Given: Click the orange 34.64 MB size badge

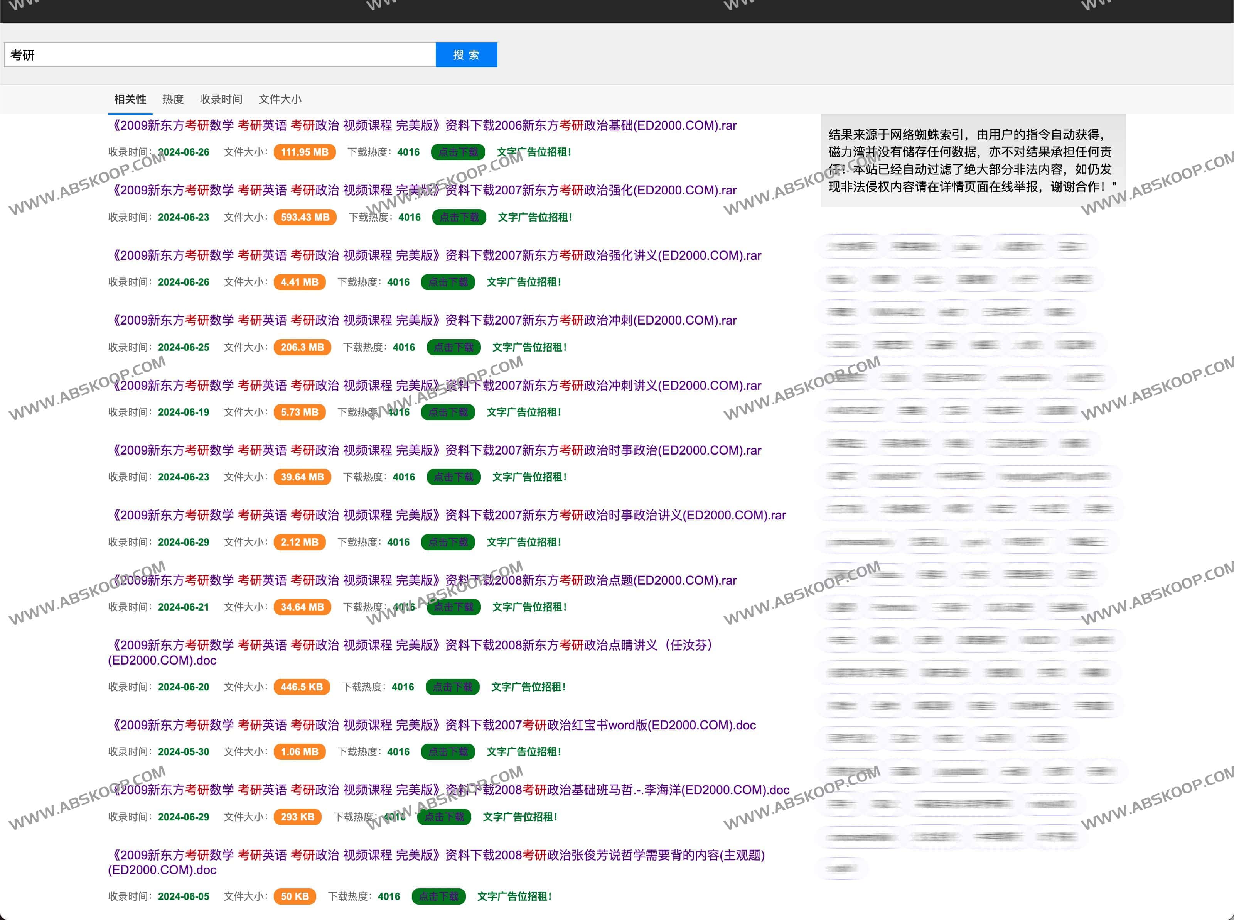Looking at the screenshot, I should (302, 607).
